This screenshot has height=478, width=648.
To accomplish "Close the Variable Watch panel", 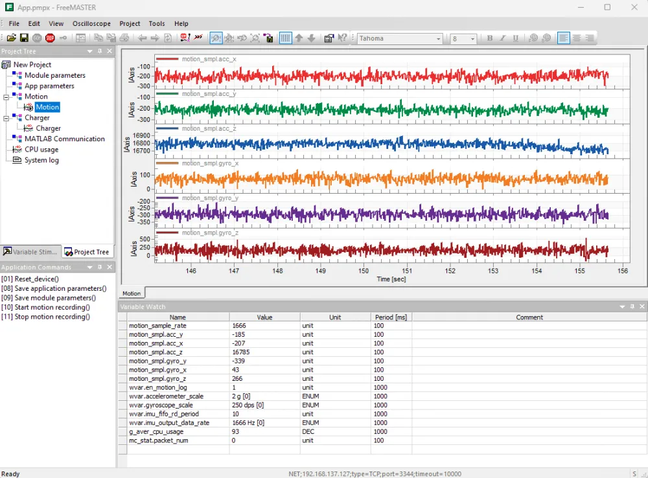I will [x=642, y=306].
